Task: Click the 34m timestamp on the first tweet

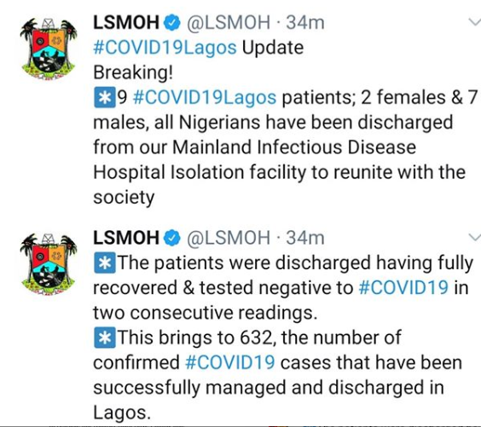Action: tap(305, 23)
